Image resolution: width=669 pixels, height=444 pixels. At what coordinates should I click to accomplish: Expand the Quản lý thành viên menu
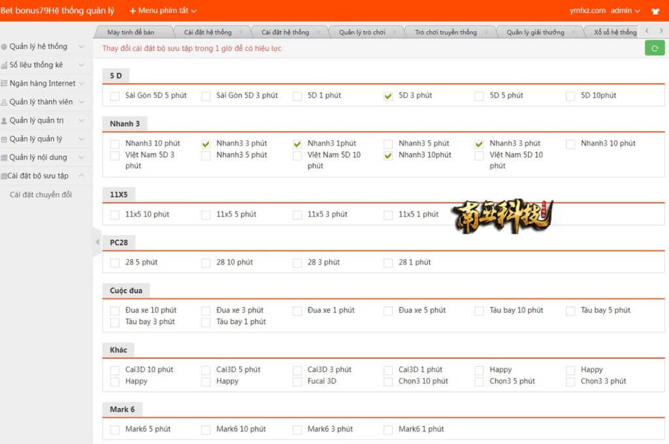point(81,102)
